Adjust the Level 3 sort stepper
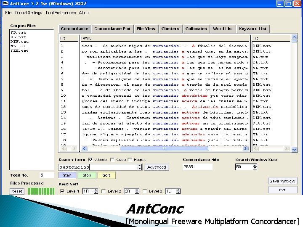This screenshot has width=303, height=227. [x=178, y=191]
